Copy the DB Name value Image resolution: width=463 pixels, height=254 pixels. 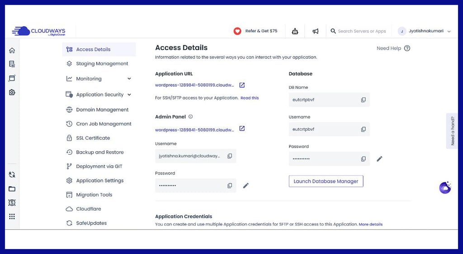[x=364, y=100]
